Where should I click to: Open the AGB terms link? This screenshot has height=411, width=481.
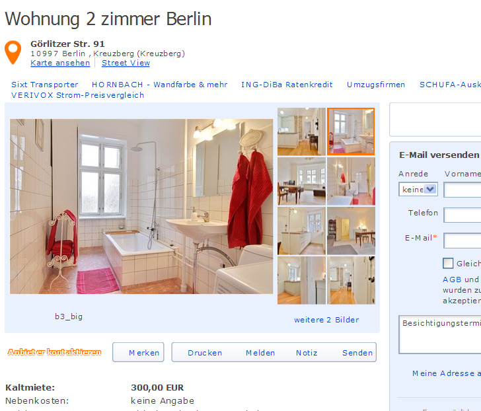tap(452, 280)
